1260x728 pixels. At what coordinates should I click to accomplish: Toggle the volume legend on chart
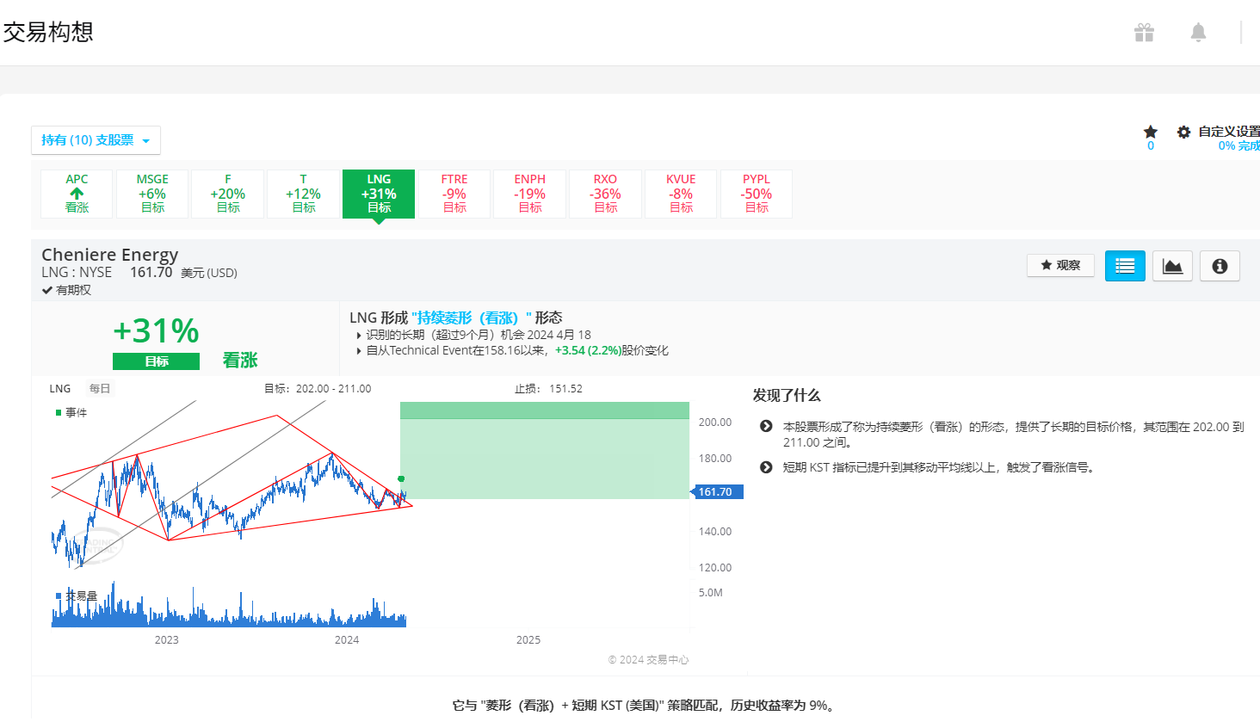pos(77,595)
